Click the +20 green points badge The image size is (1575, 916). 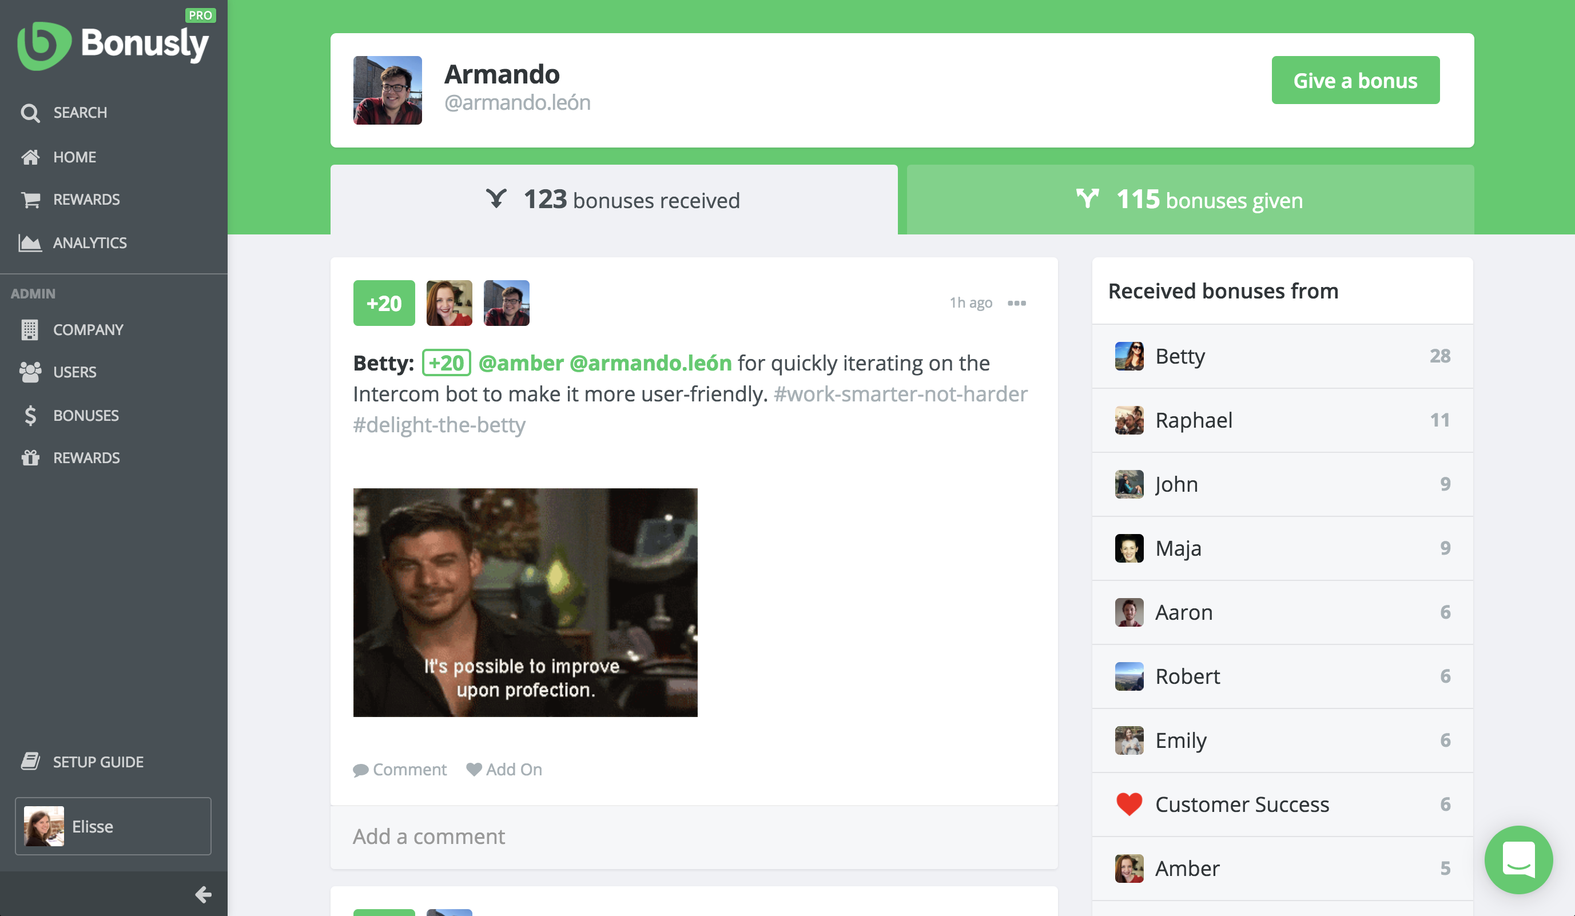point(384,303)
